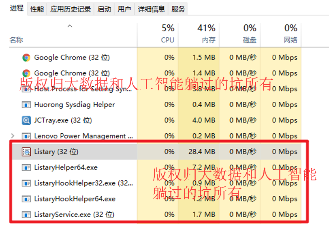Click the 0.2 MB memory value of Lenovo
This screenshot has height=229, width=329.
pos(204,136)
